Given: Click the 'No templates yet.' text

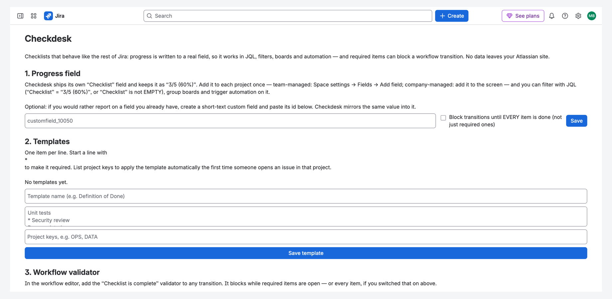Looking at the screenshot, I should 46,182.
